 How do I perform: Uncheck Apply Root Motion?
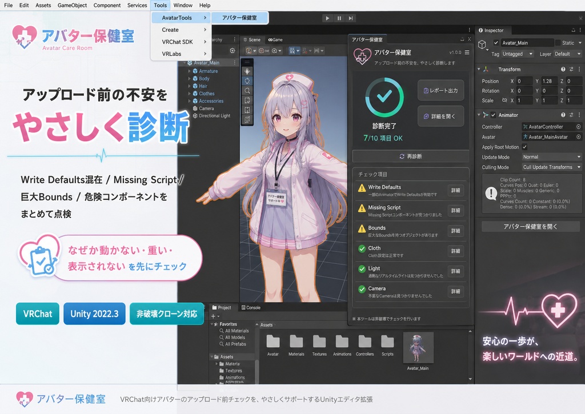pos(524,147)
